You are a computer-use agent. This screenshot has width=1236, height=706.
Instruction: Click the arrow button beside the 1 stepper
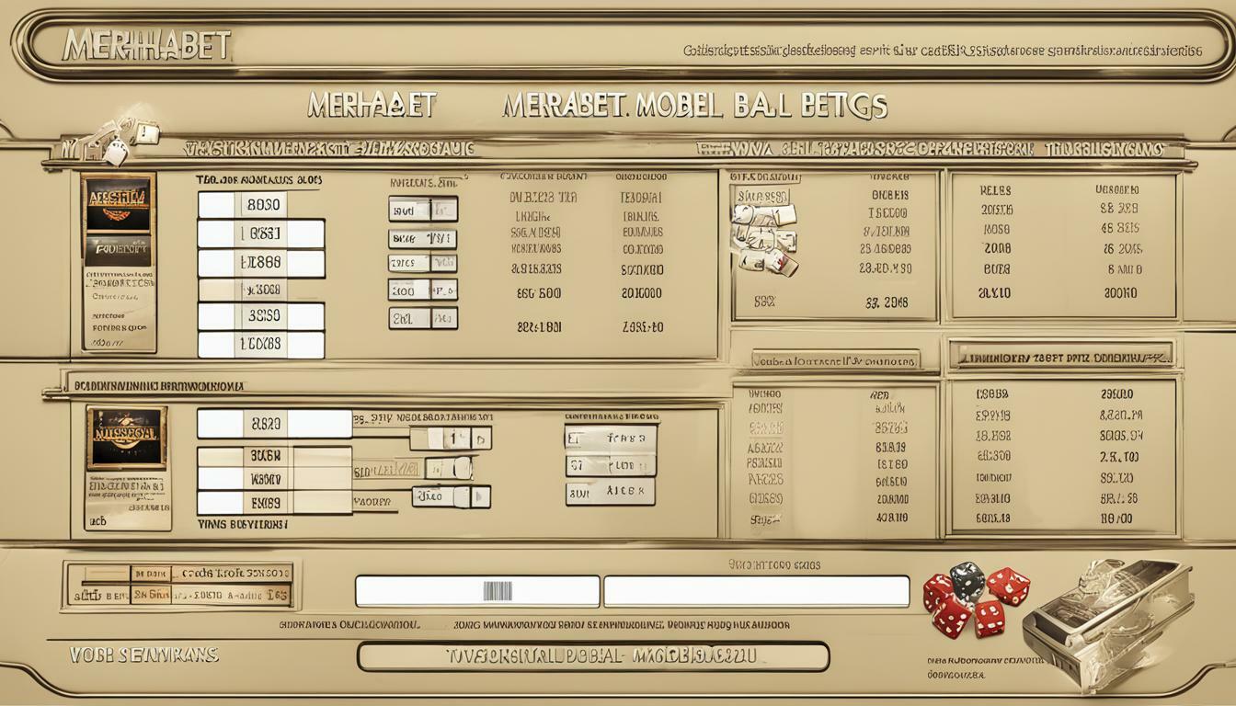click(481, 438)
